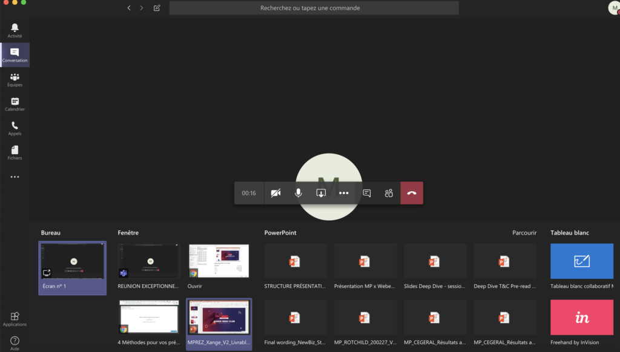
Task: Show the meeting conversation panel
Action: (366, 193)
